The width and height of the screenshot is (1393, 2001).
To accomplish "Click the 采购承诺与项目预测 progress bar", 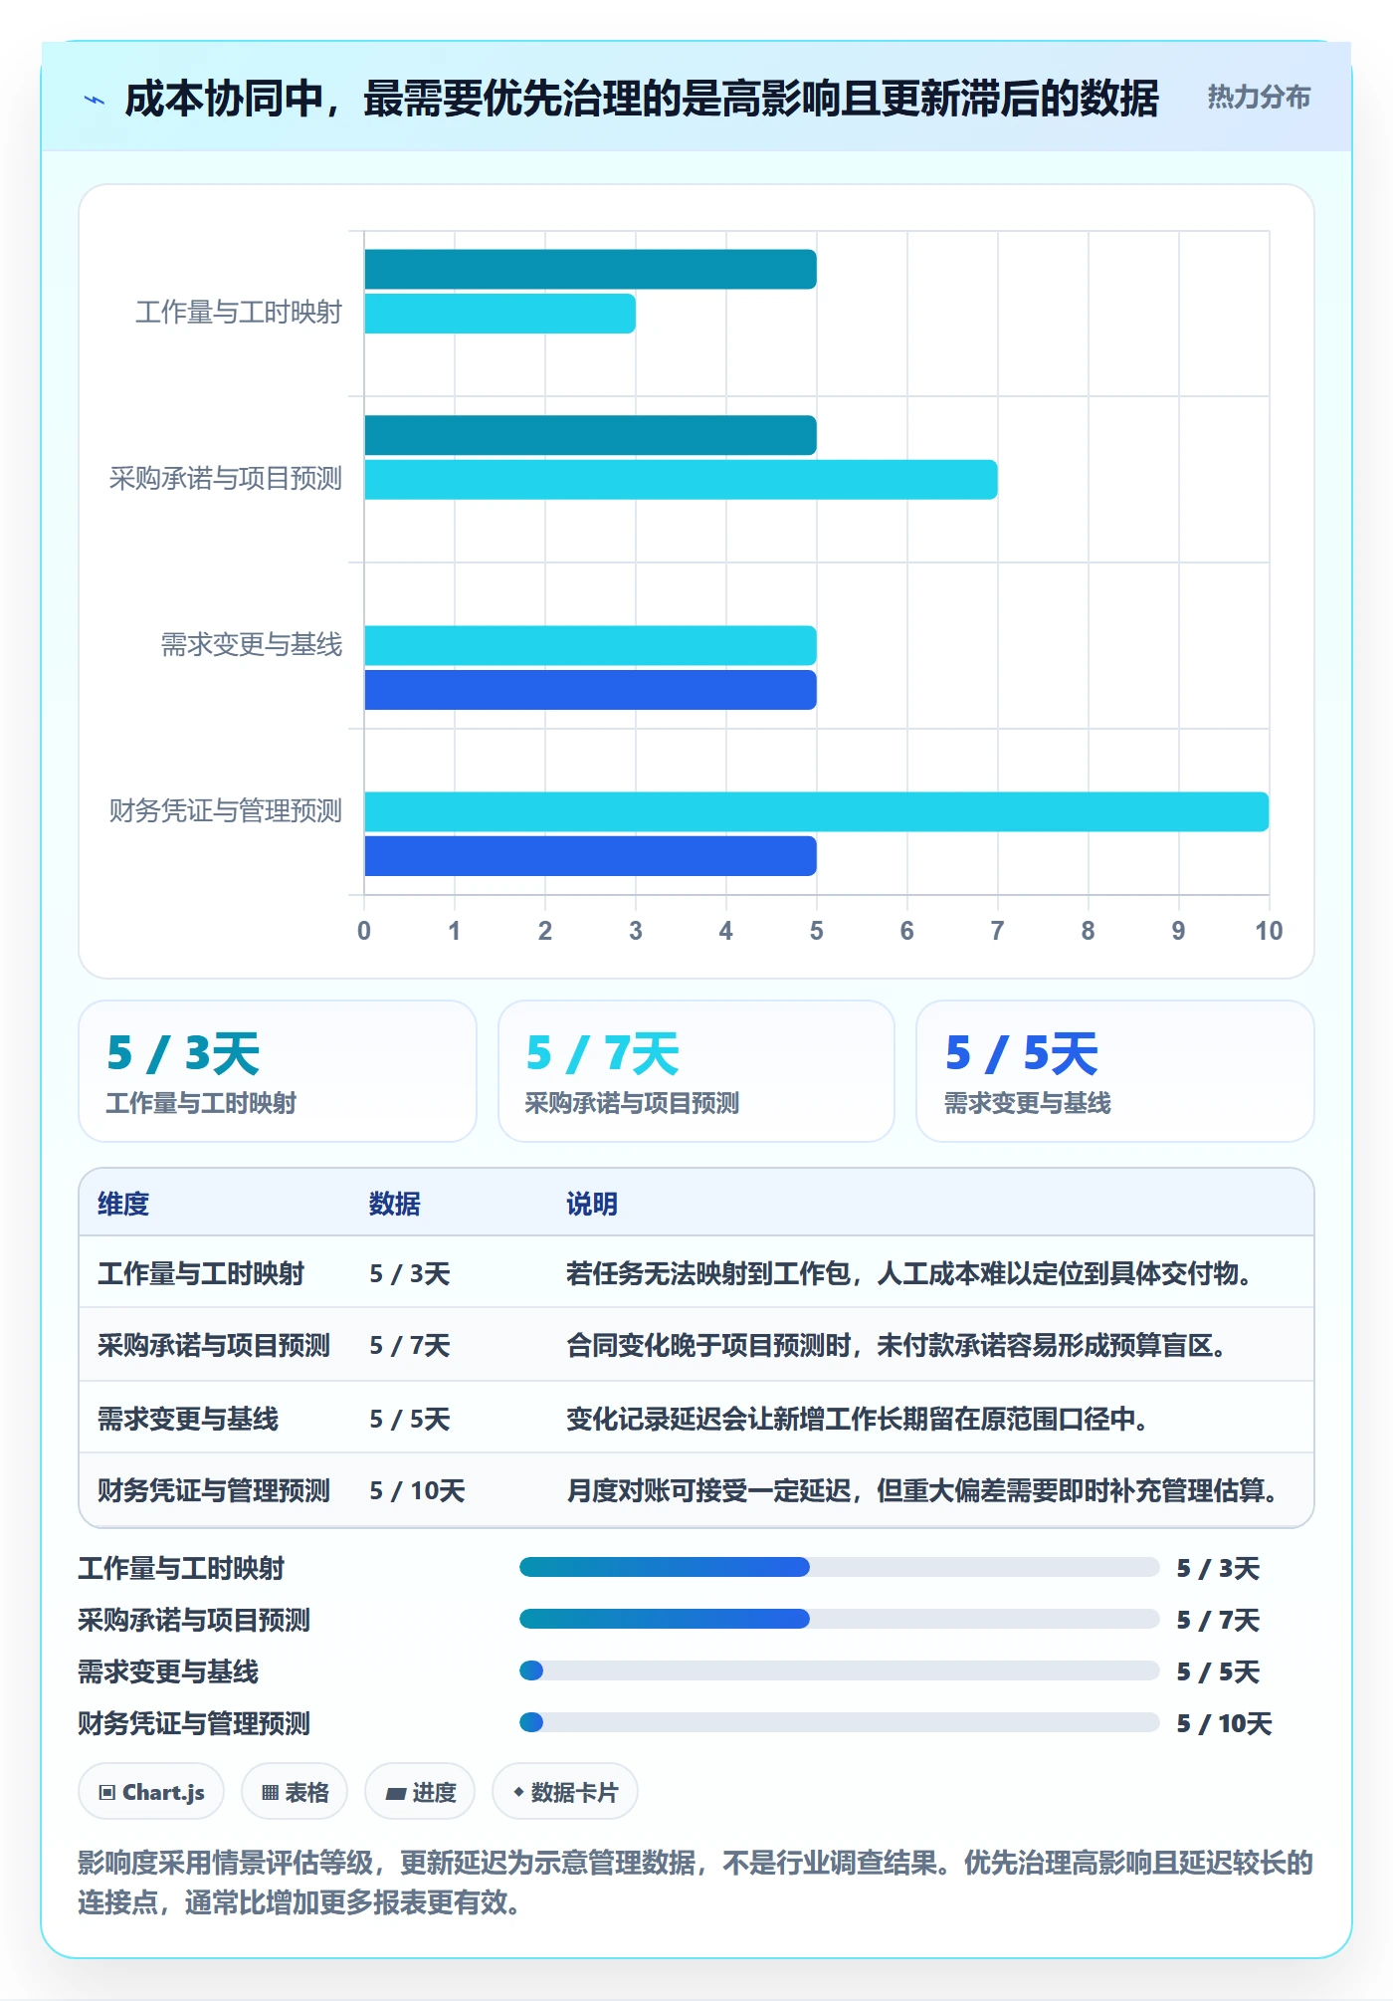I will click(x=839, y=1620).
